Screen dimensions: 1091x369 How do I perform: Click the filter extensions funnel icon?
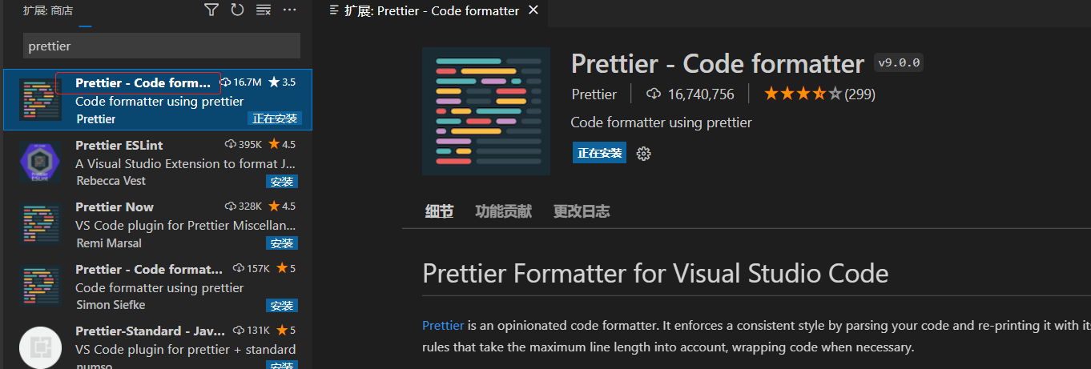[211, 10]
